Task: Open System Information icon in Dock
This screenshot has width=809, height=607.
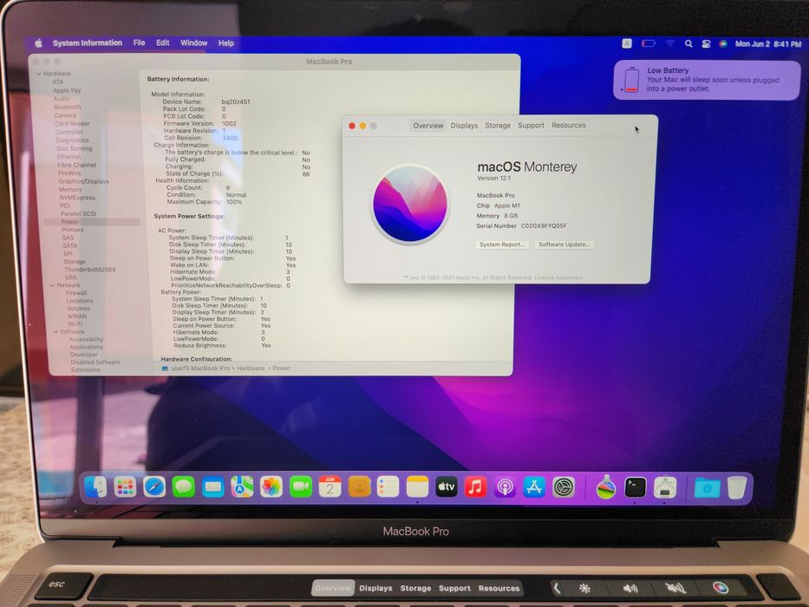Action: point(665,486)
